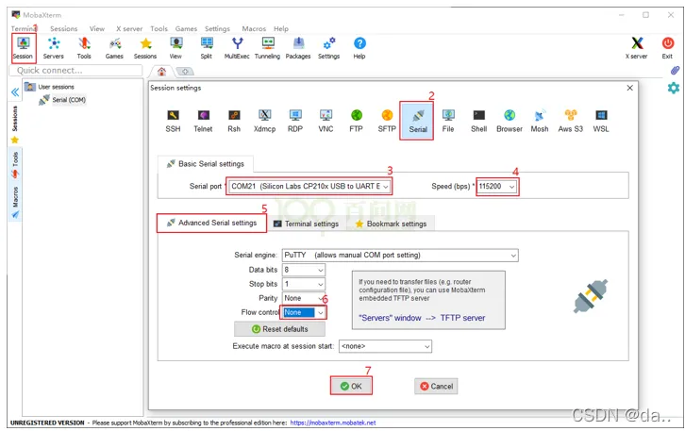Click the Sessions star toolbar icon
The image size is (685, 431).
pos(145,47)
